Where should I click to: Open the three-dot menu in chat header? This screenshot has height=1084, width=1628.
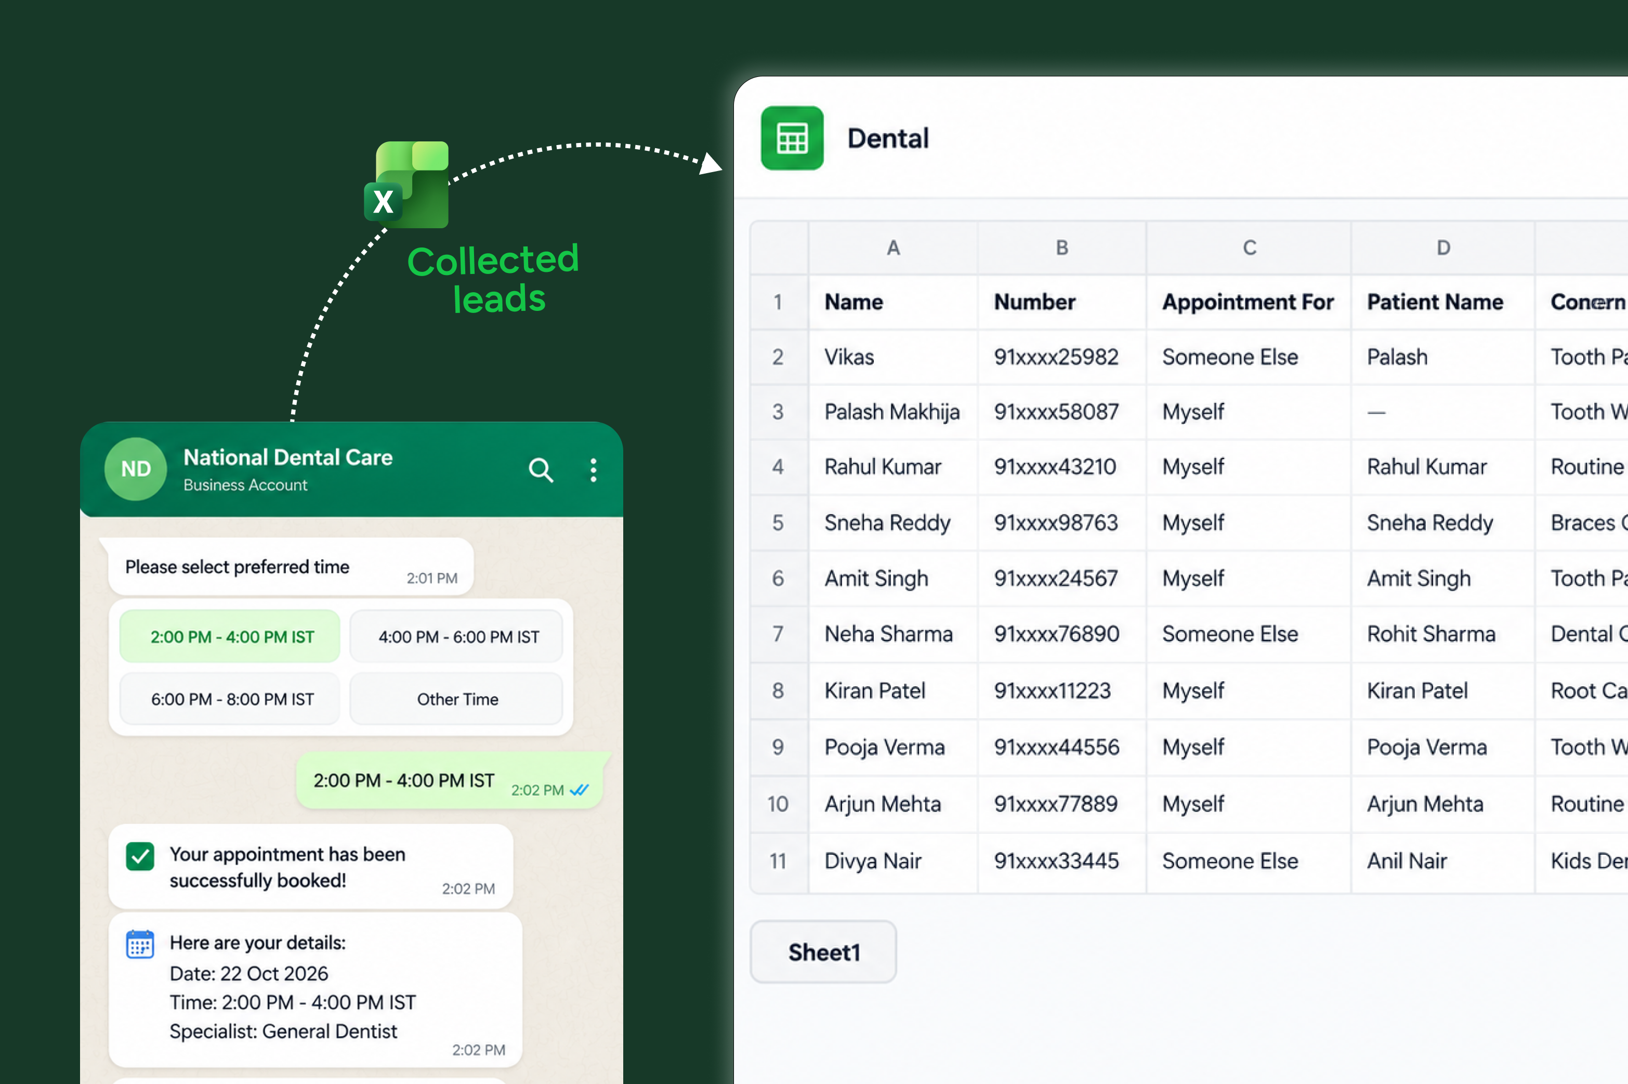pyautogui.click(x=593, y=470)
